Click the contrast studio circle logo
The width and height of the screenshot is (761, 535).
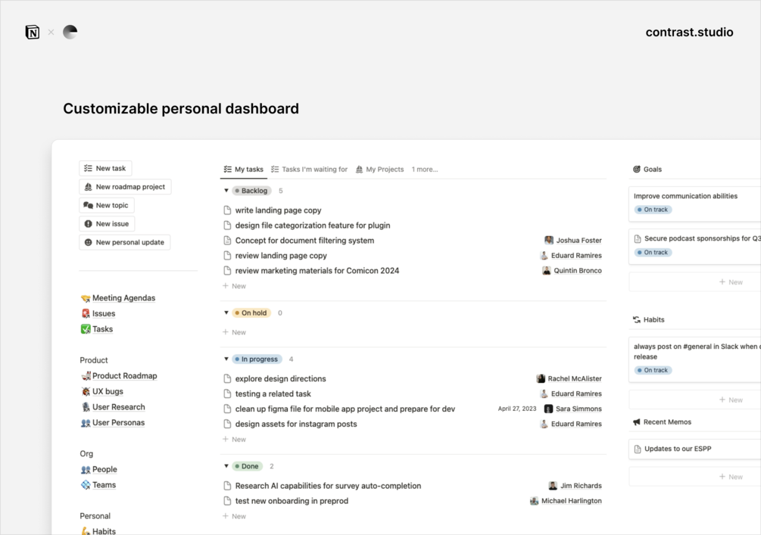coord(70,32)
